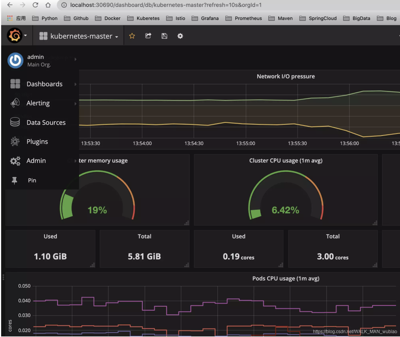
Task: Click the kubernetes-master dashboard grid icon
Action: pos(43,36)
